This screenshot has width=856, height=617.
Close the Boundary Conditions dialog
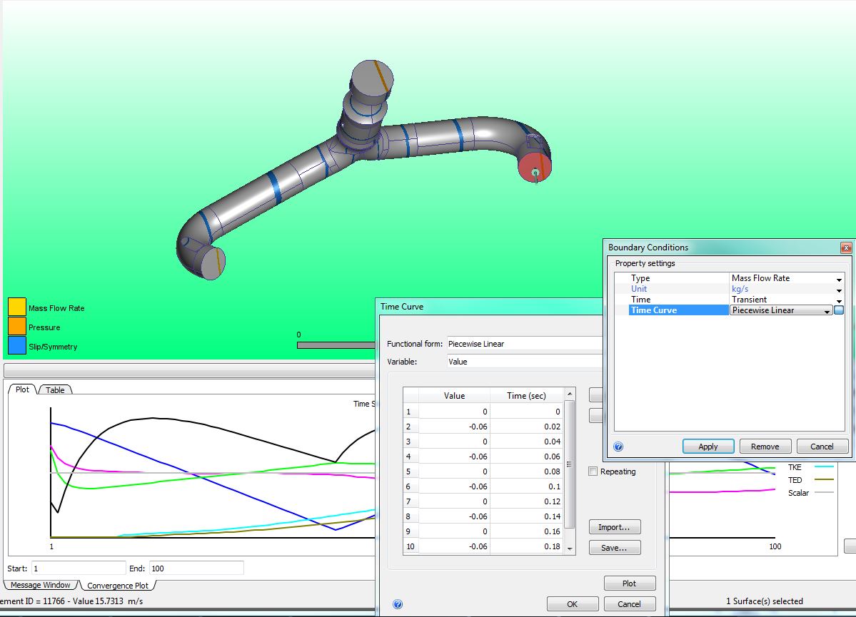pos(845,248)
